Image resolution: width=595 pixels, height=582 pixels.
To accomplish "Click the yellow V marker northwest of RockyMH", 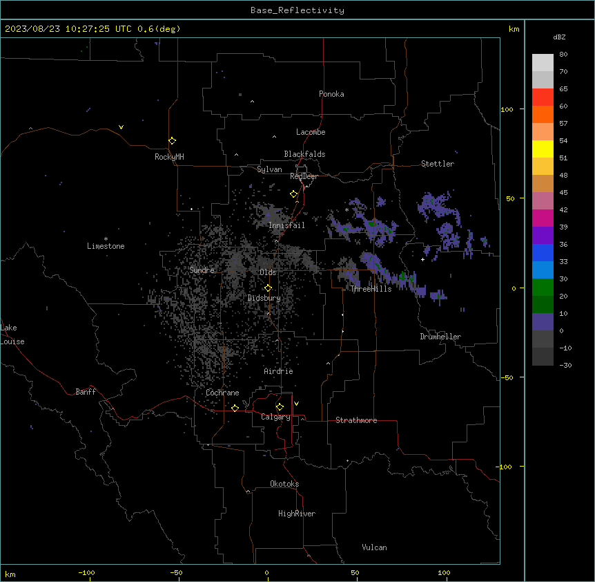I will pos(121,127).
